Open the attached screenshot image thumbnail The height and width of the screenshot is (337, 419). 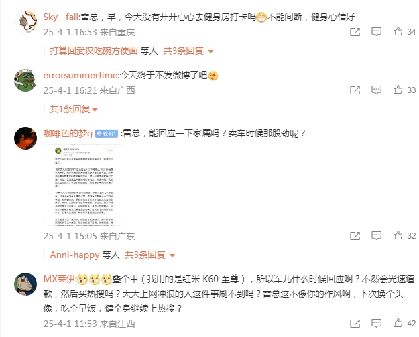click(x=84, y=185)
